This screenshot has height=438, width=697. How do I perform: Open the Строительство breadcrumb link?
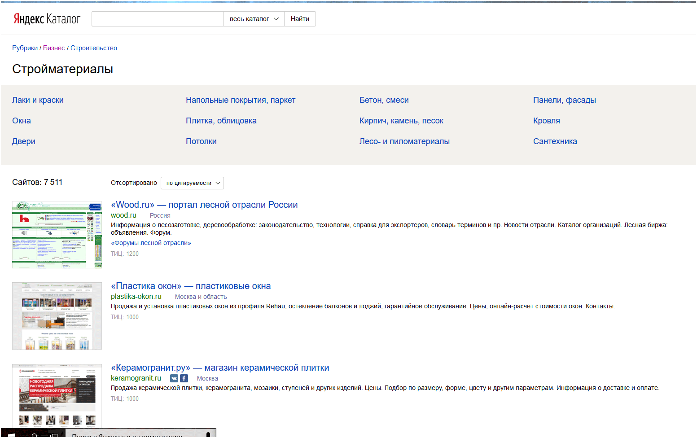point(94,48)
